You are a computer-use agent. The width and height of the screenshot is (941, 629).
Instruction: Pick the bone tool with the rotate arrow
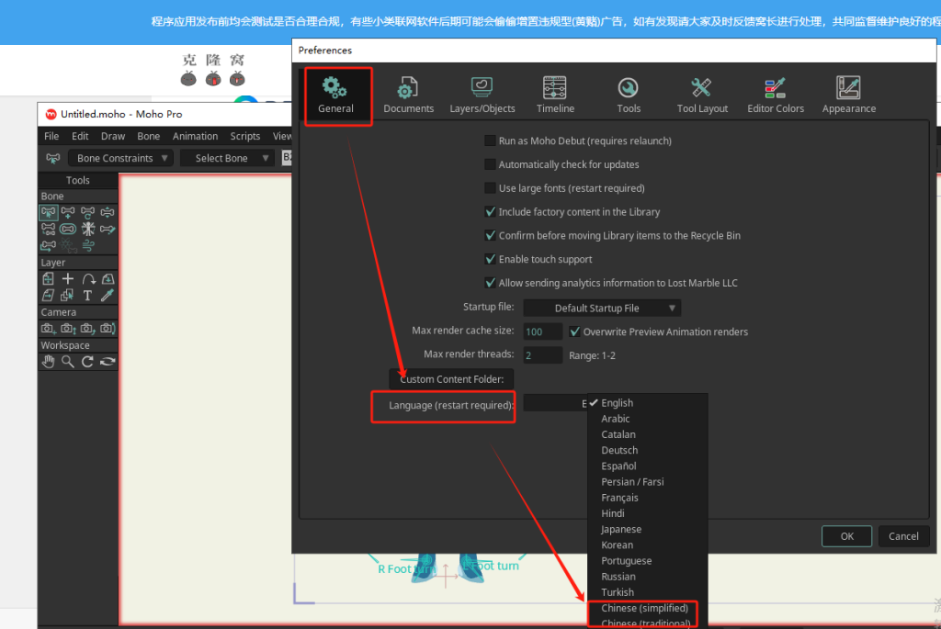[x=87, y=212]
